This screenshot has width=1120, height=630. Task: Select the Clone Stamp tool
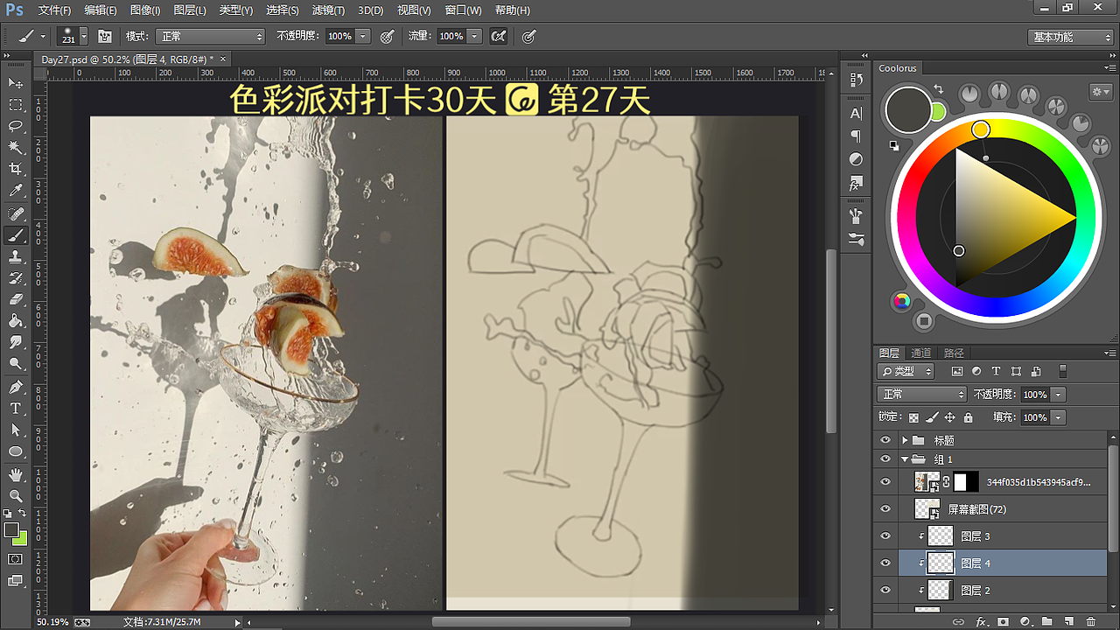click(16, 257)
